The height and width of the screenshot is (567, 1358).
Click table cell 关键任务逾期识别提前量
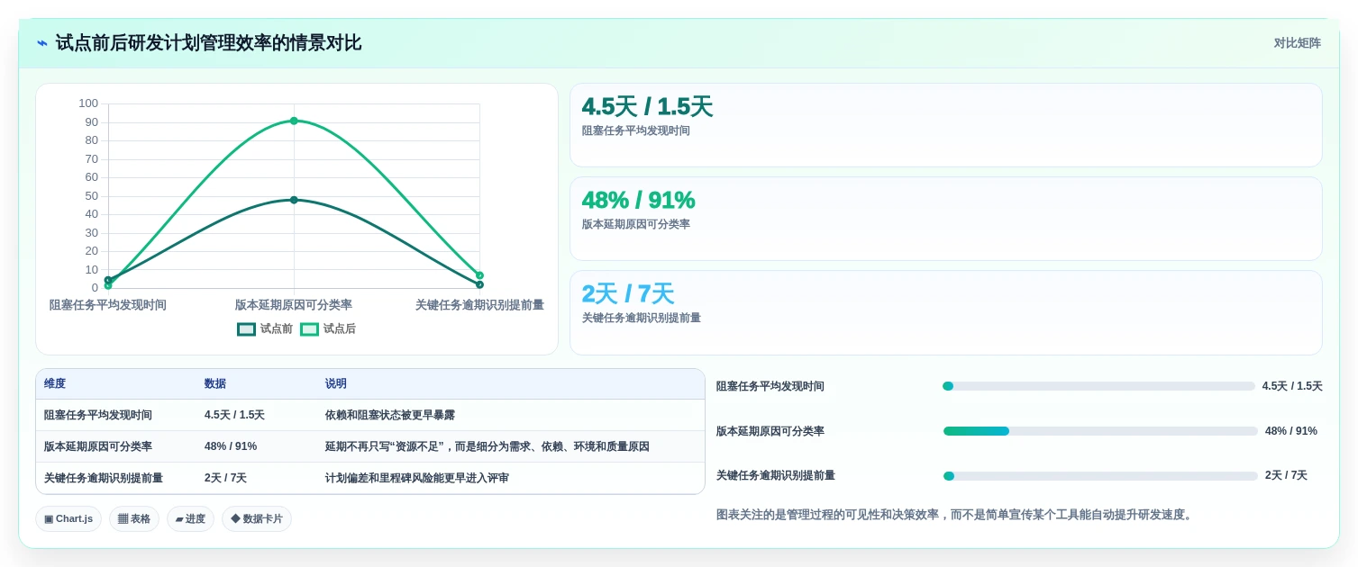(104, 478)
